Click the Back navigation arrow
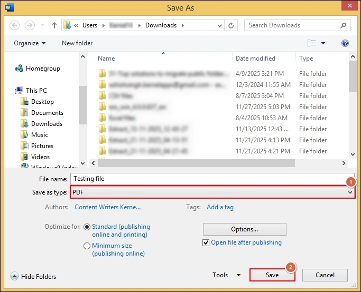Viewport: 361px width, 292px height. tap(14, 25)
